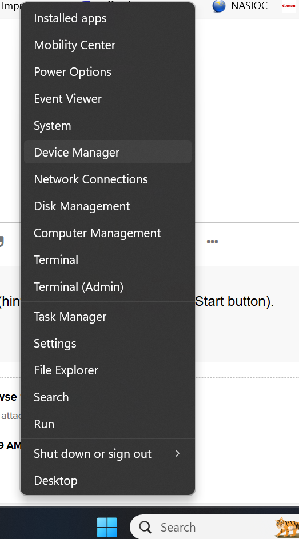This screenshot has width=299, height=539.
Task: Launch Terminal (Admin)
Action: pos(107,286)
